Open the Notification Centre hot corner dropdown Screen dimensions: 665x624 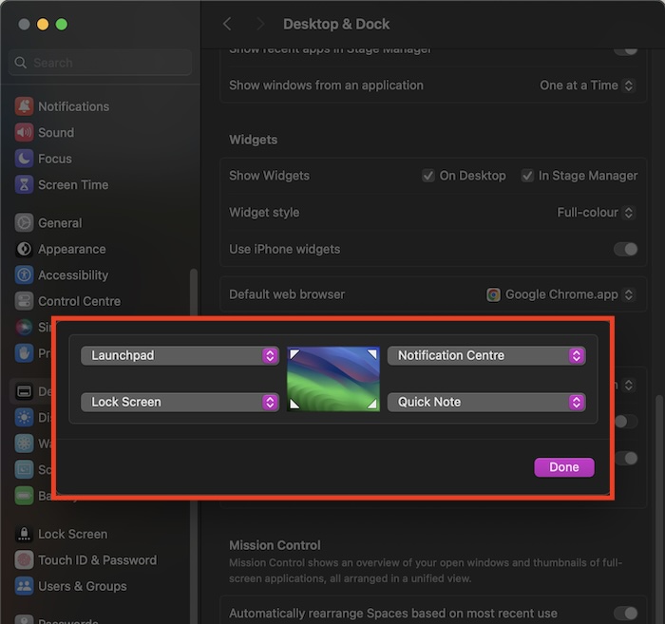(x=485, y=355)
